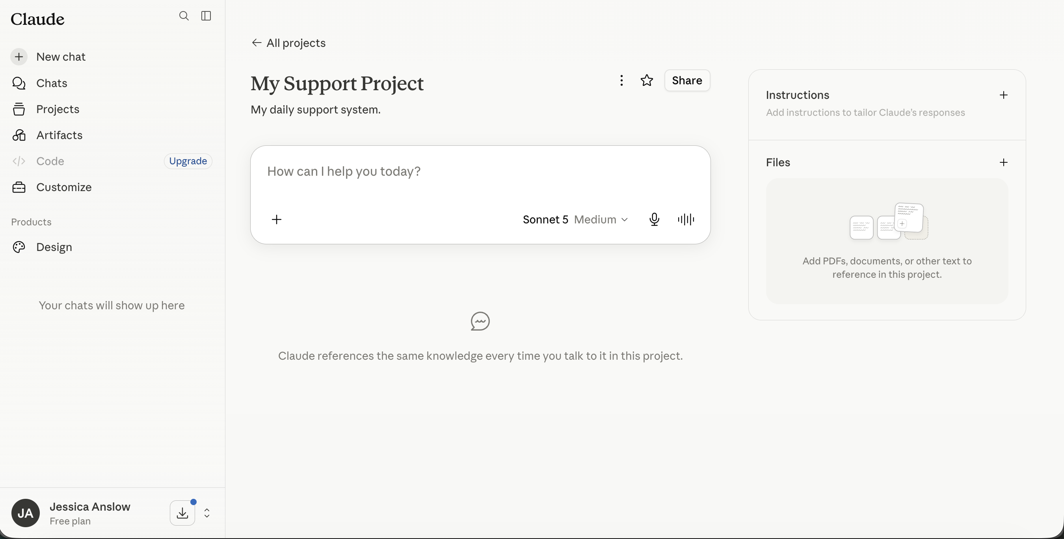Open the project's three-dot options menu

click(621, 80)
